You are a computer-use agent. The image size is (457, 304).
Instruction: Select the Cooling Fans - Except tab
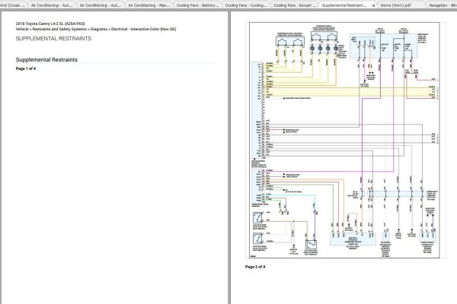(x=294, y=5)
